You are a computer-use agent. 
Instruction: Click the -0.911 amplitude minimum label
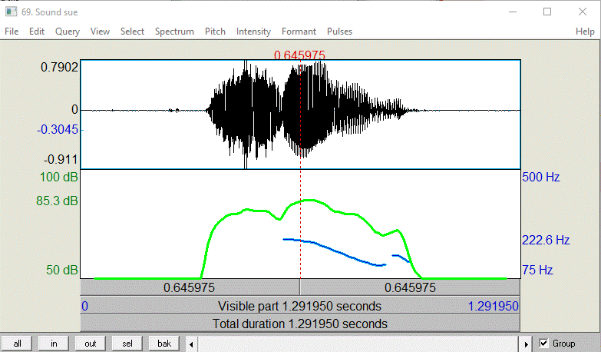tap(61, 159)
